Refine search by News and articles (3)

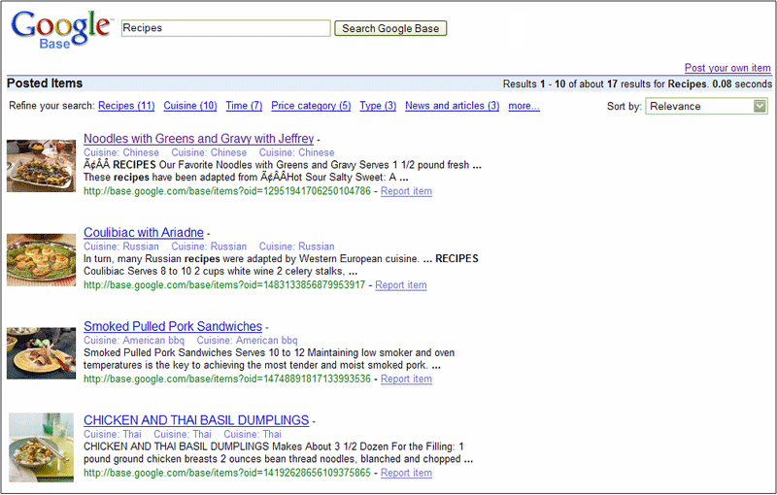pyautogui.click(x=452, y=106)
